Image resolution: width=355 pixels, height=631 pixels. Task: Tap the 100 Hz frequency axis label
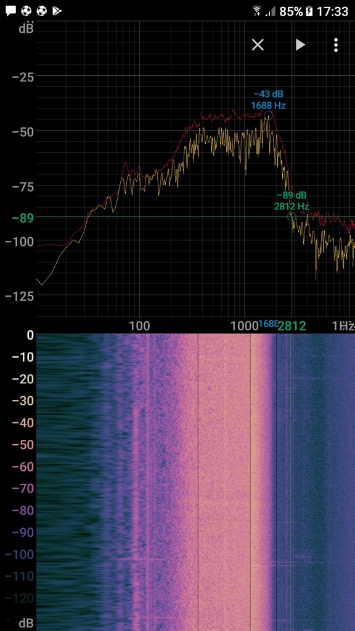(x=140, y=327)
